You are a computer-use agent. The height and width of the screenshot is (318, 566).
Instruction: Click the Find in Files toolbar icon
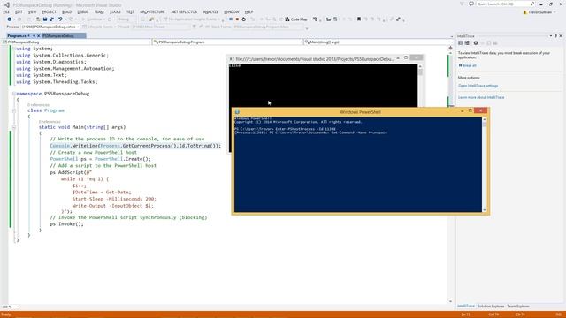(151, 19)
